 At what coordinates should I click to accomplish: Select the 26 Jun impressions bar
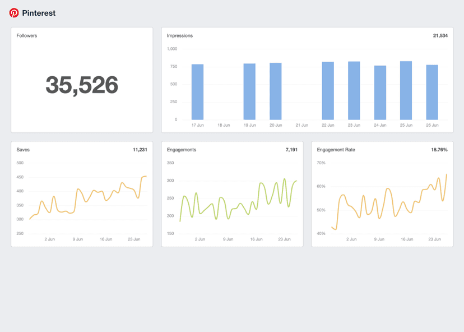pyautogui.click(x=432, y=92)
